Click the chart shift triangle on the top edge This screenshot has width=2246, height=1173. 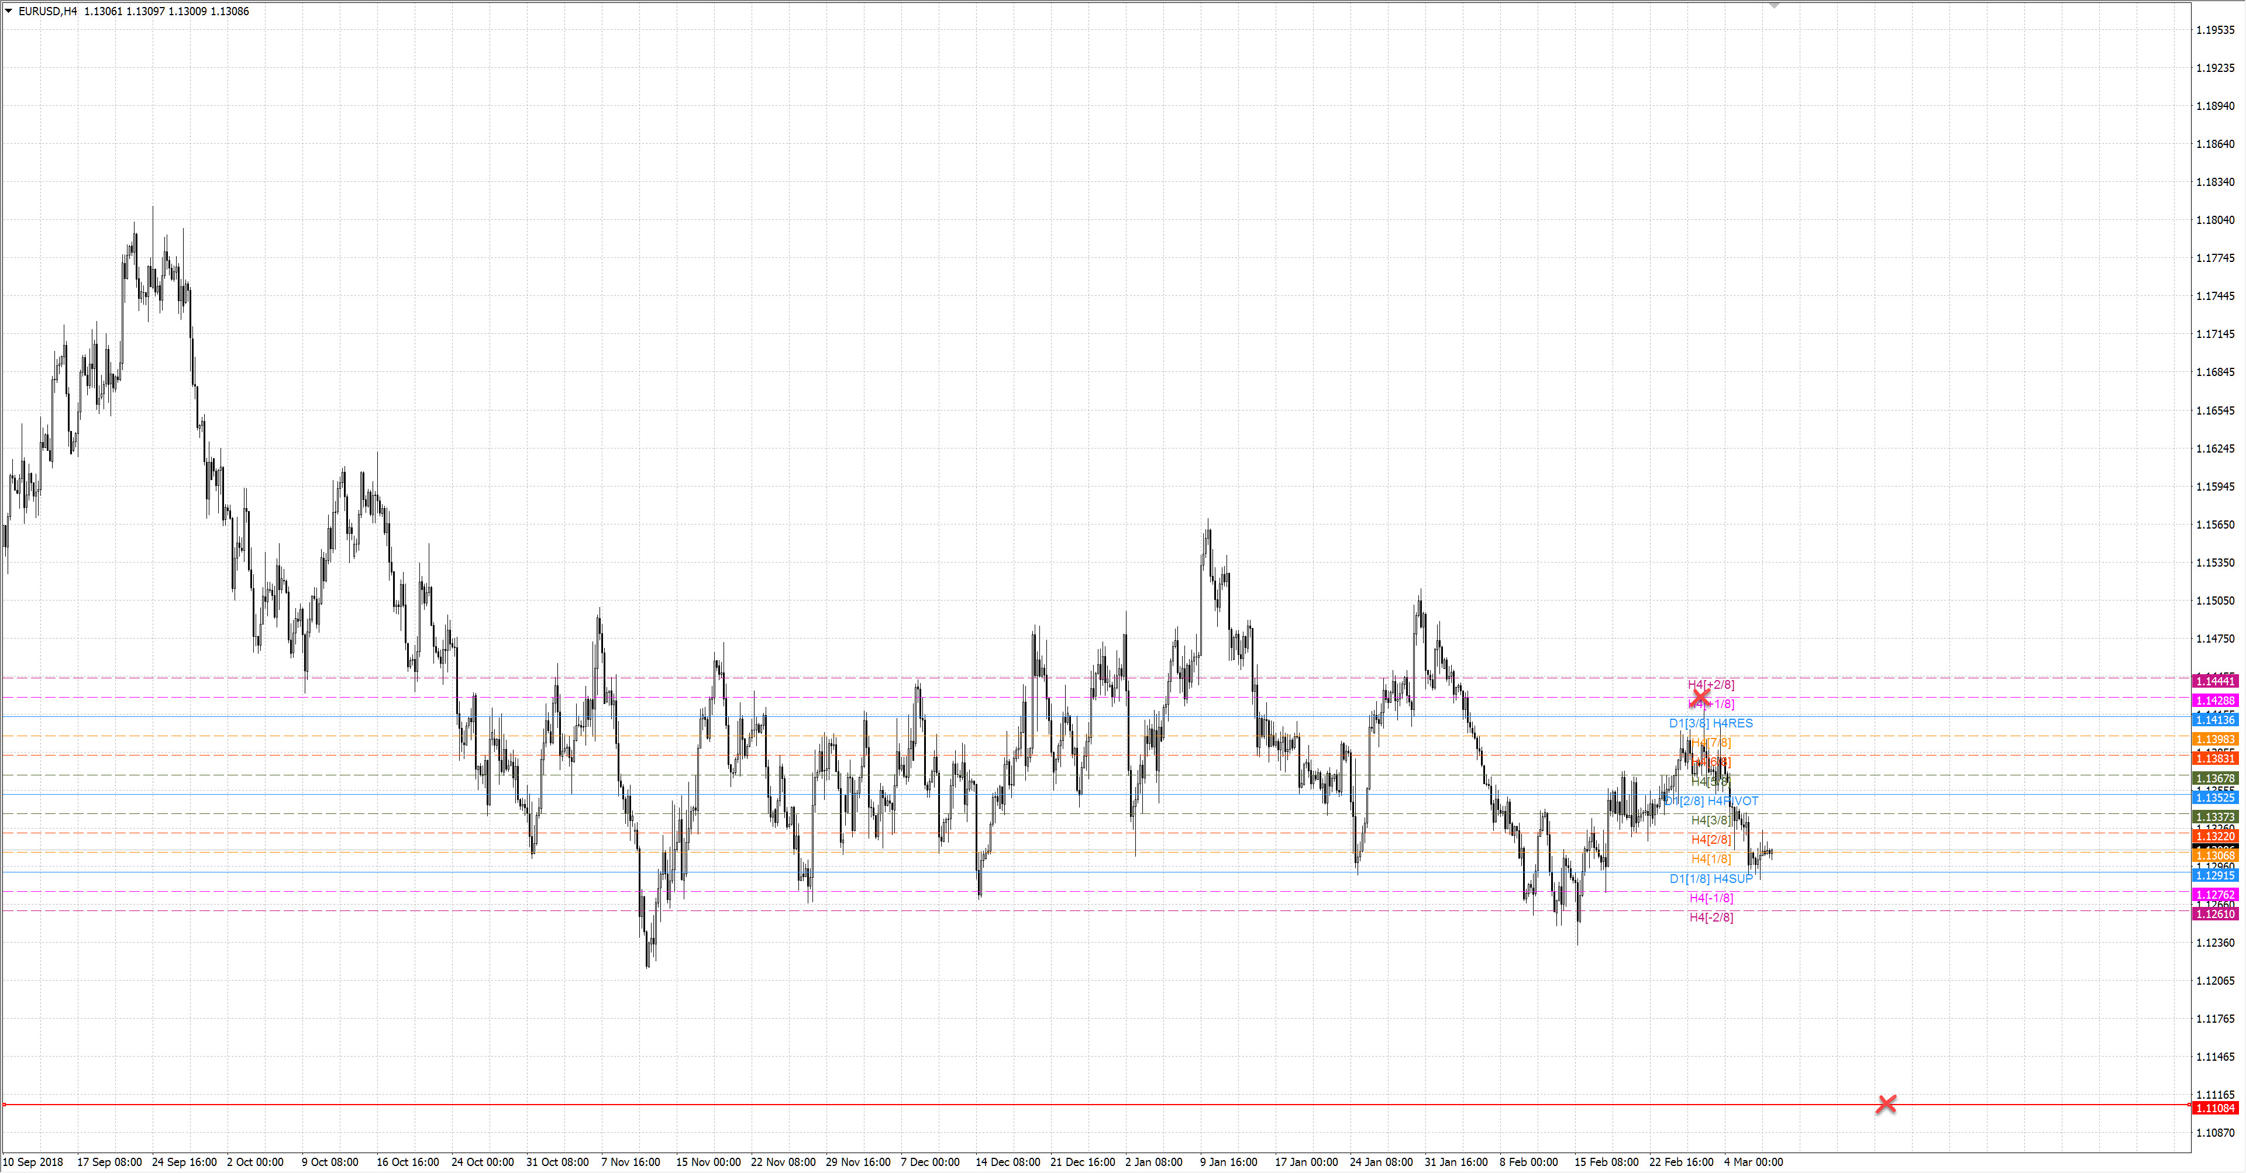1773,5
